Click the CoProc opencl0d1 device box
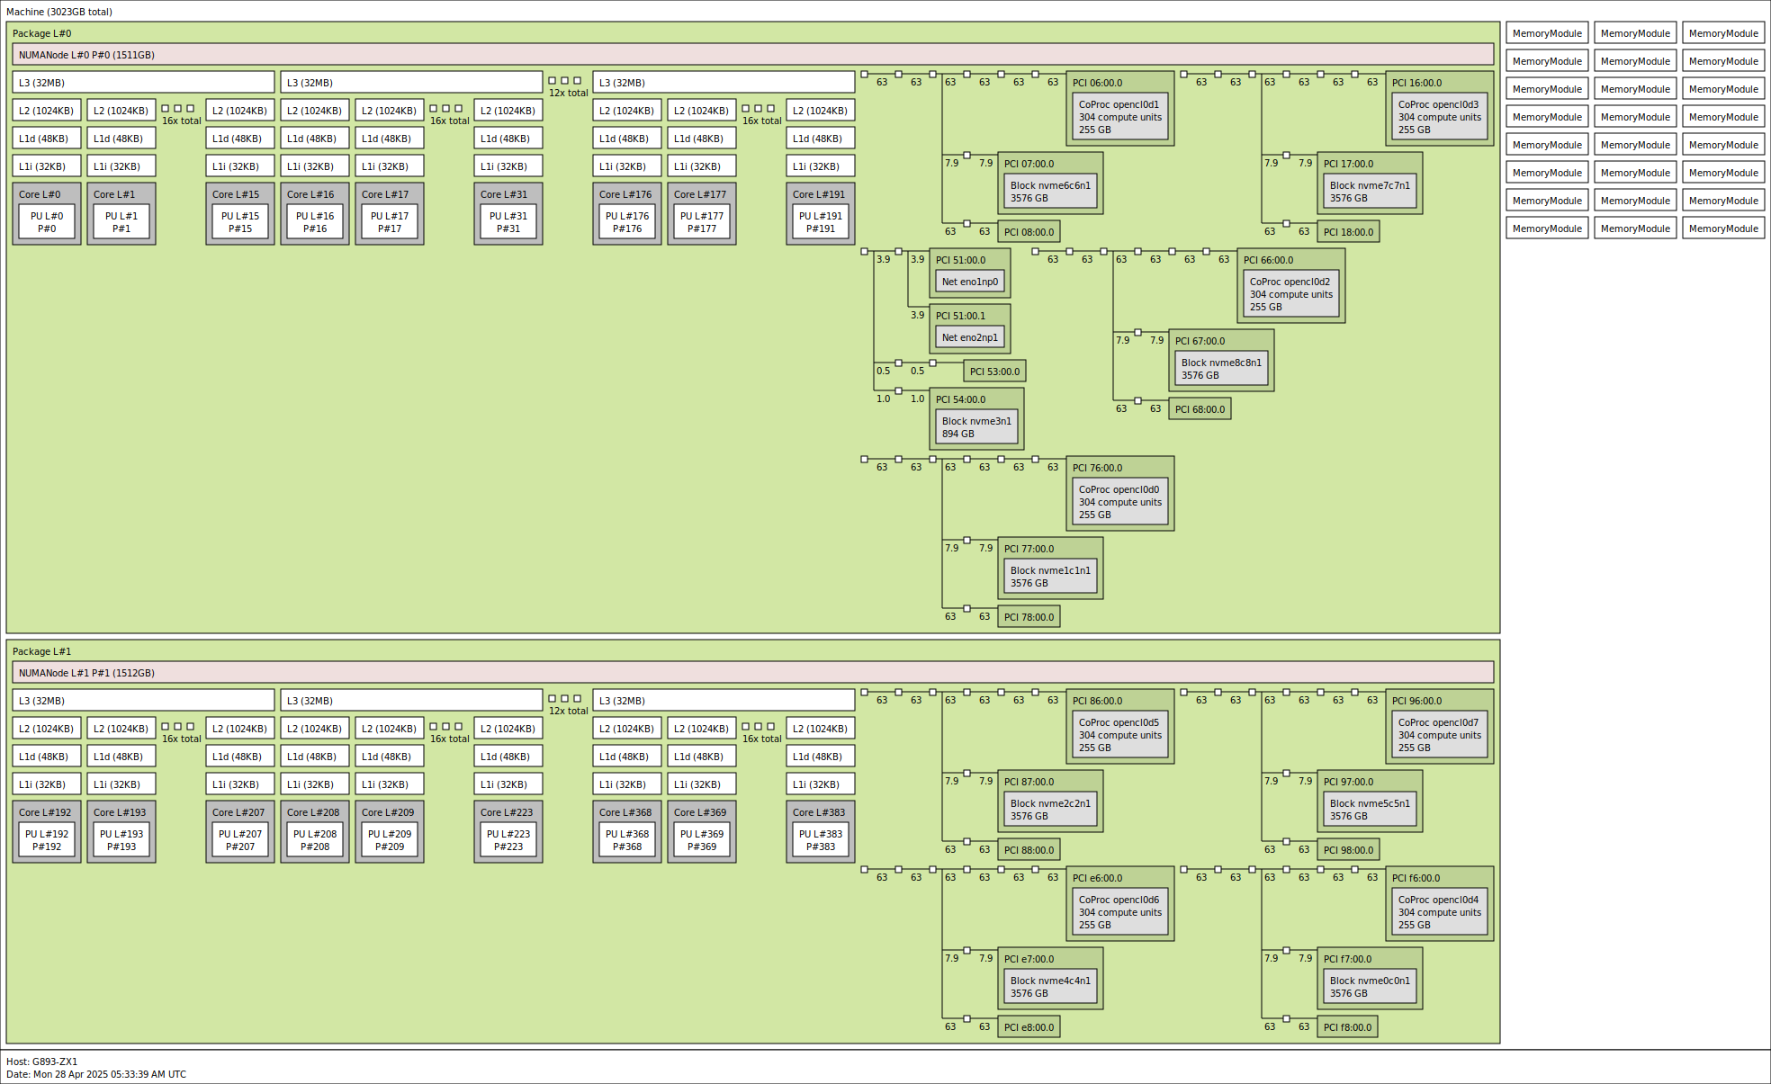Image resolution: width=1771 pixels, height=1084 pixels. click(x=1119, y=117)
